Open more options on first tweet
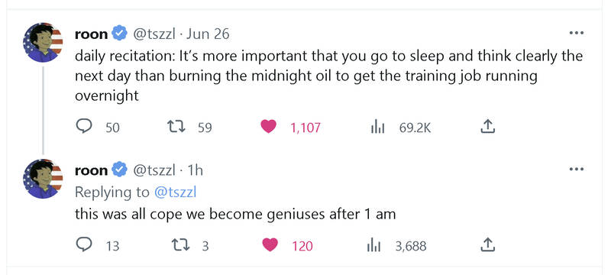611x275 pixels. coord(577,34)
